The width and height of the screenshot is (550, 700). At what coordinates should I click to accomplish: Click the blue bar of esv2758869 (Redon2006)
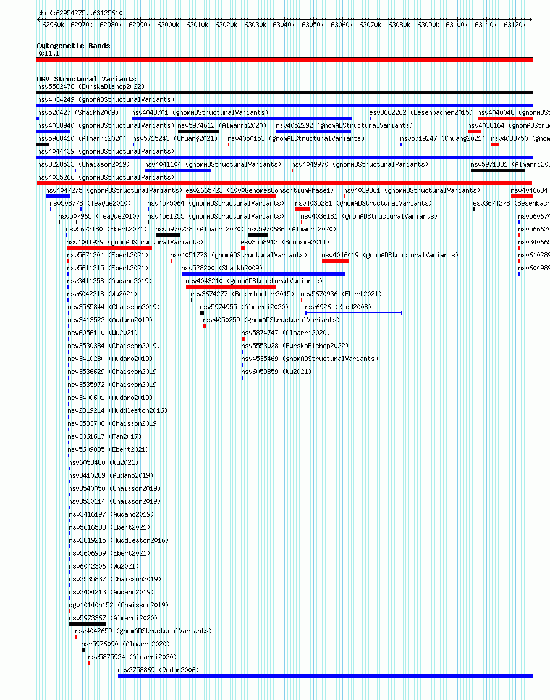point(325,676)
